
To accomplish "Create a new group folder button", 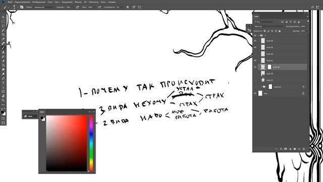I will pyautogui.click(x=295, y=149).
